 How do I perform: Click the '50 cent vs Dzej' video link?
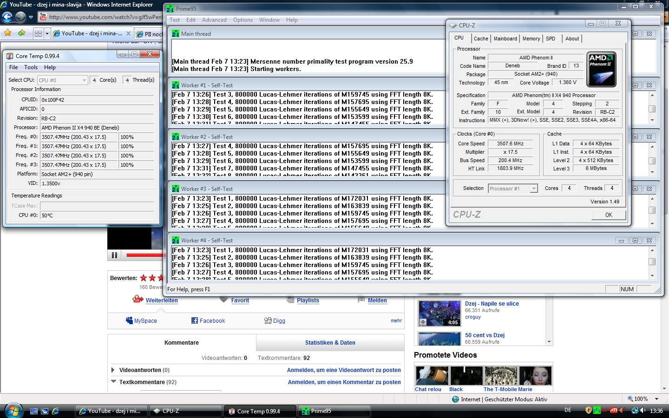485,335
